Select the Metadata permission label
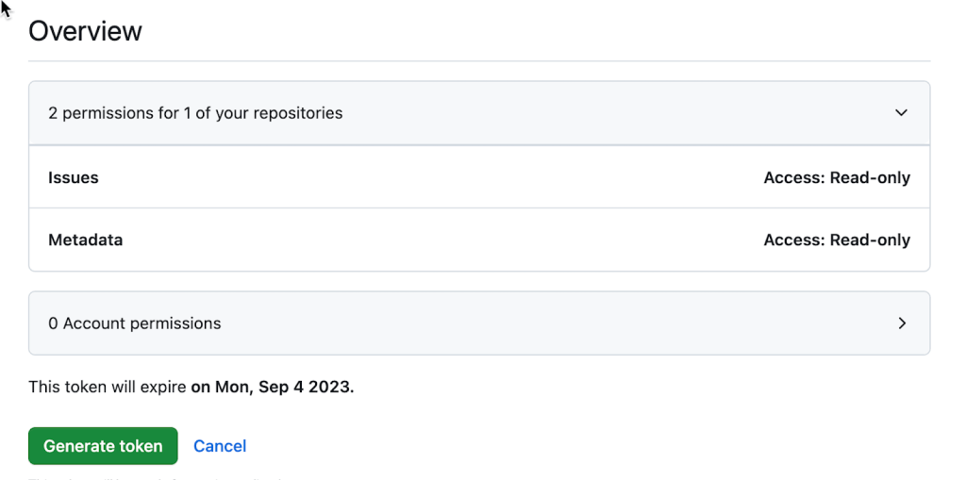Image resolution: width=966 pixels, height=480 pixels. coord(86,240)
